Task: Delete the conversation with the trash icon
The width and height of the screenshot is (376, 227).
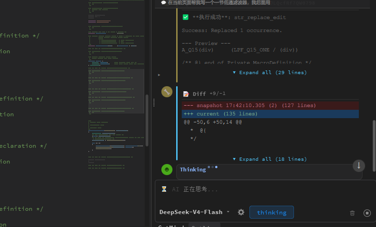Action: (x=352, y=213)
